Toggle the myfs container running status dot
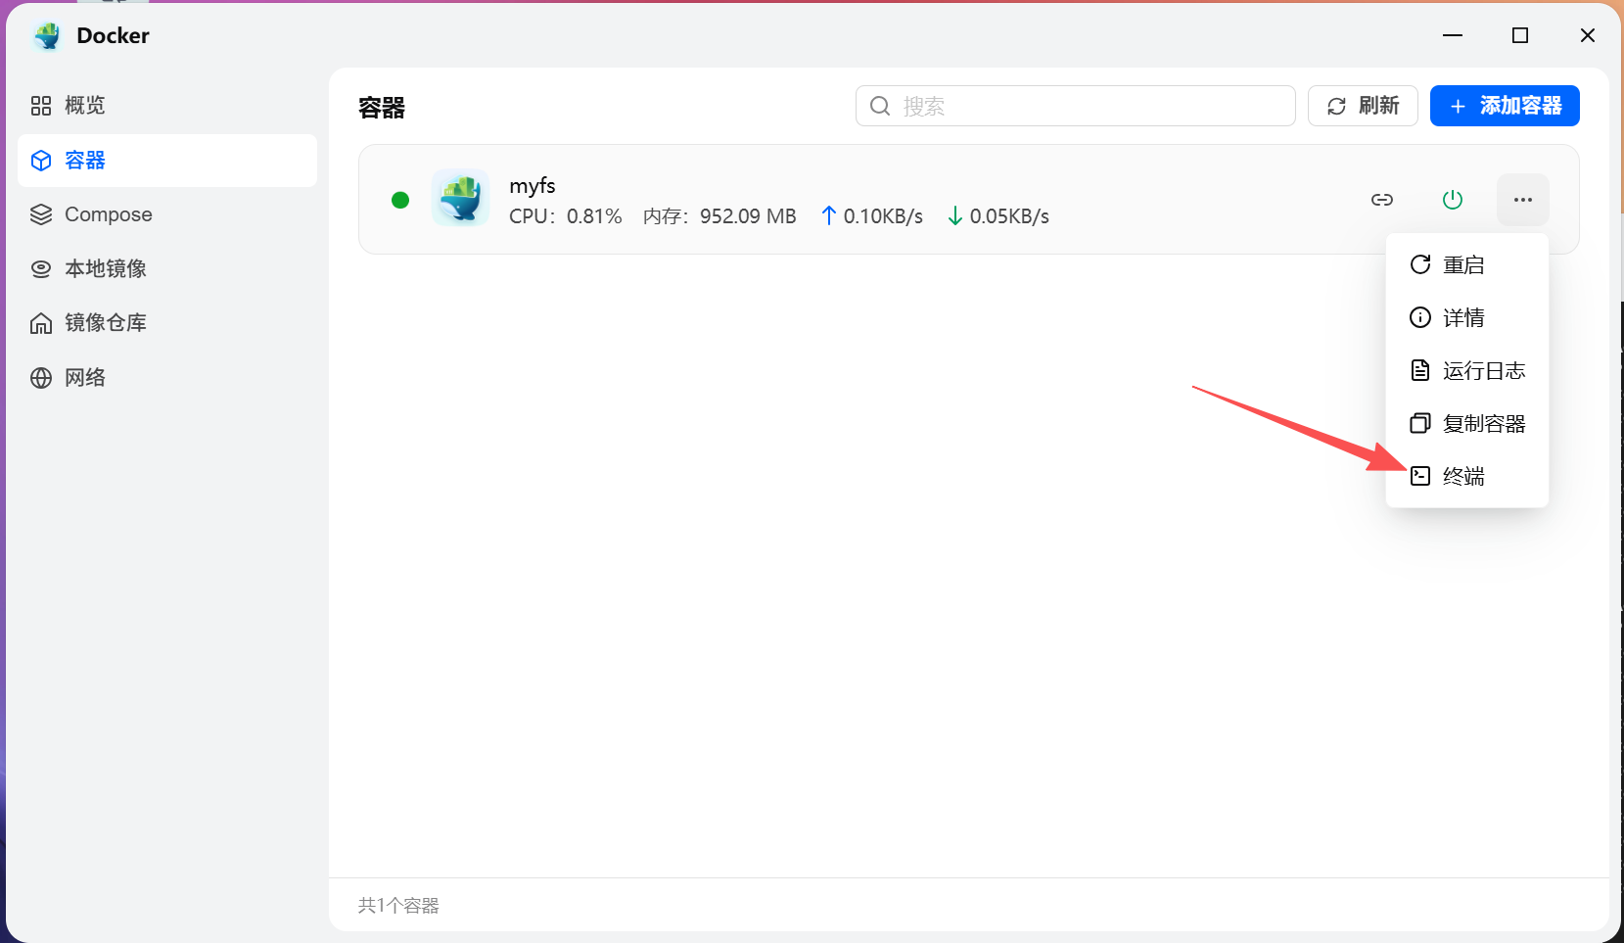 pyautogui.click(x=400, y=199)
